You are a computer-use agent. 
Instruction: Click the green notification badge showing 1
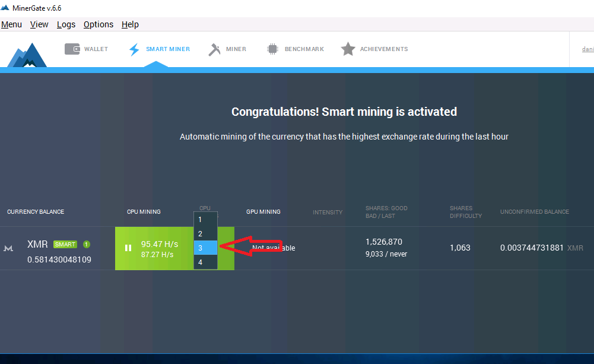[x=87, y=244]
